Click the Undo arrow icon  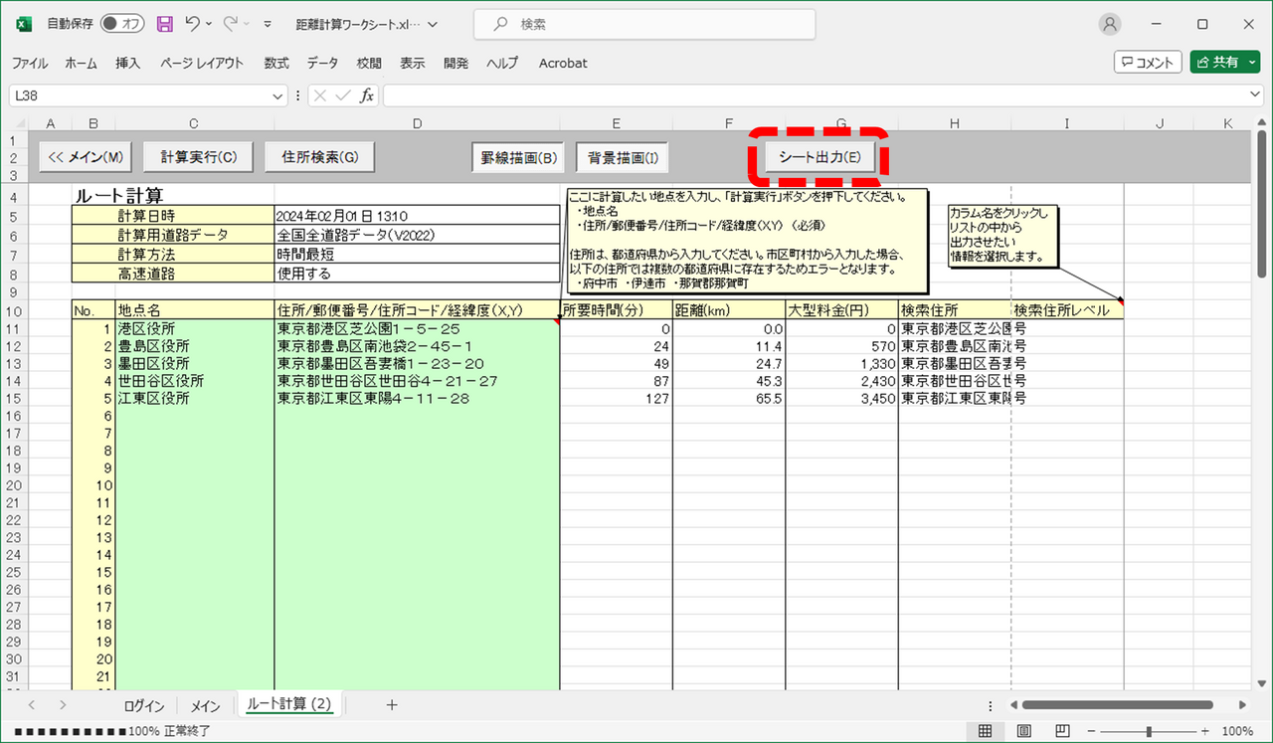click(193, 24)
